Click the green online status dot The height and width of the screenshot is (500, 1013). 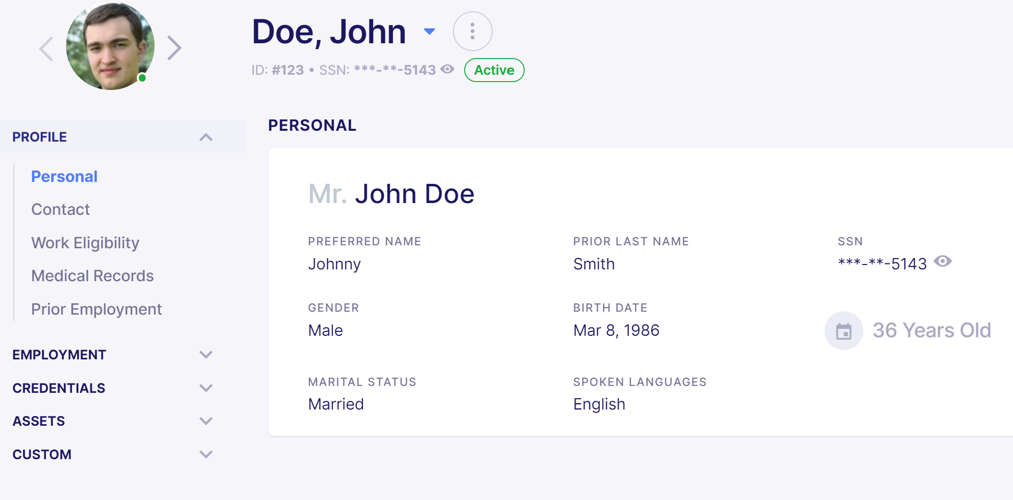click(142, 78)
